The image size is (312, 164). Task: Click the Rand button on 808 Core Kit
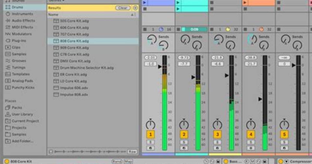point(117,161)
